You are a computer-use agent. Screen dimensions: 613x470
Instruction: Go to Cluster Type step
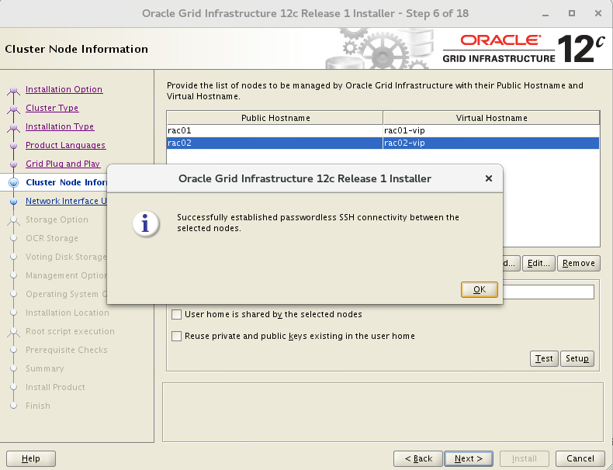tap(52, 108)
